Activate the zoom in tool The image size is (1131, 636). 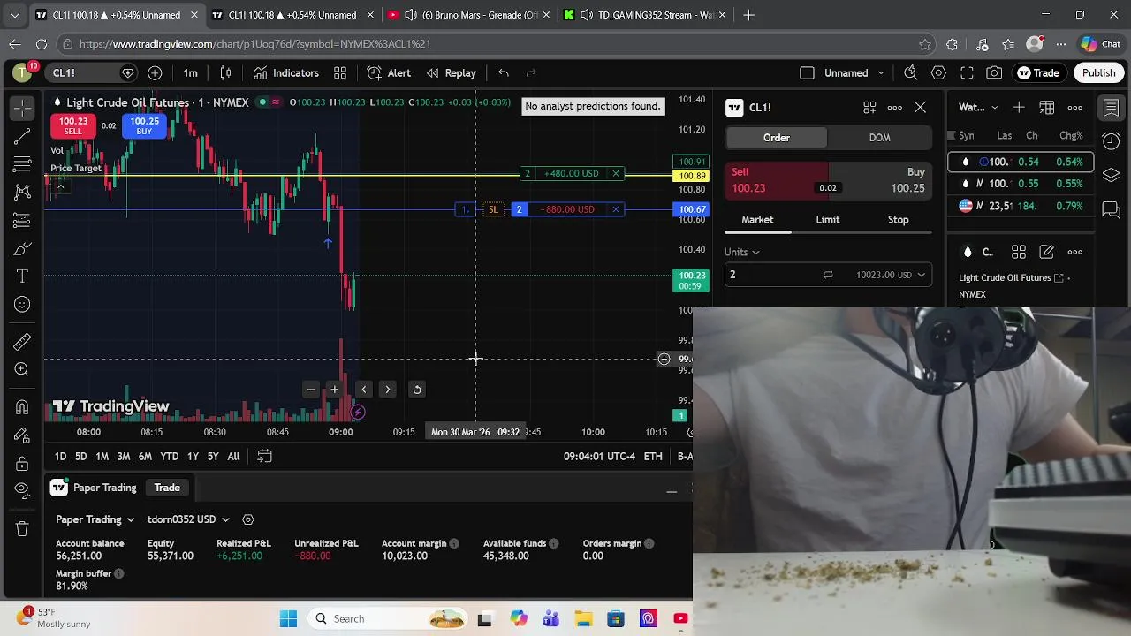click(x=22, y=369)
